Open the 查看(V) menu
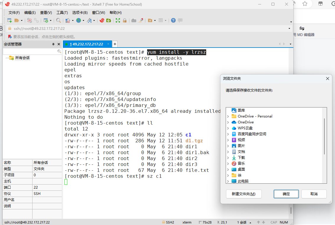 coord(46,13)
